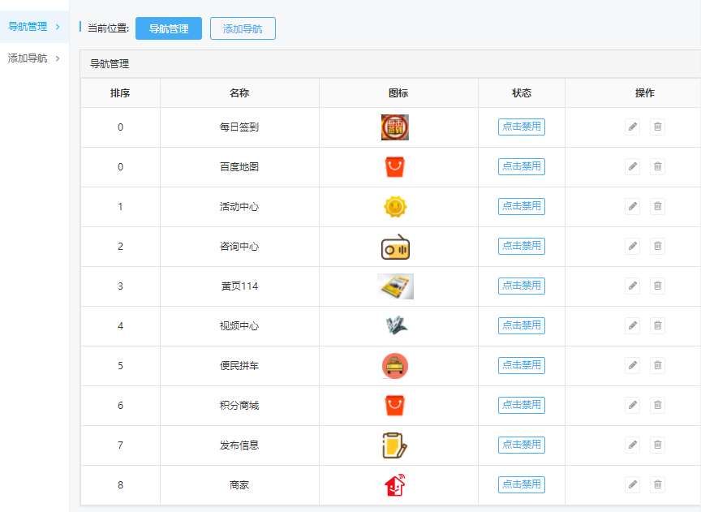The height and width of the screenshot is (512, 701).
Task: Select the 商家 name cell
Action: 239,485
